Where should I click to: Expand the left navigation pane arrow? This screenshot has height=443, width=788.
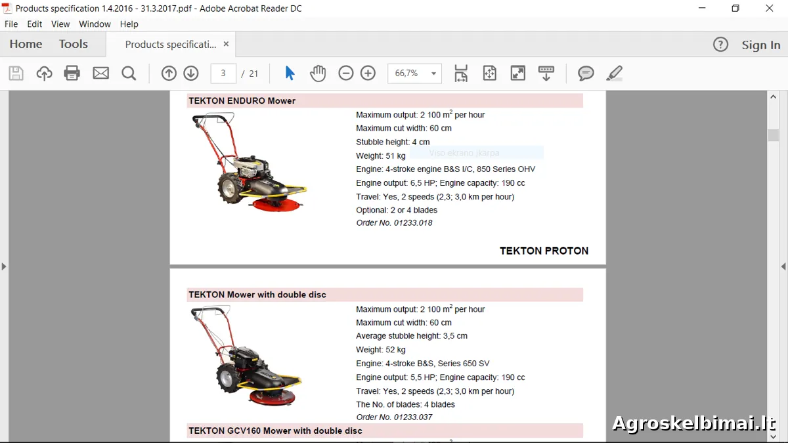[4, 266]
